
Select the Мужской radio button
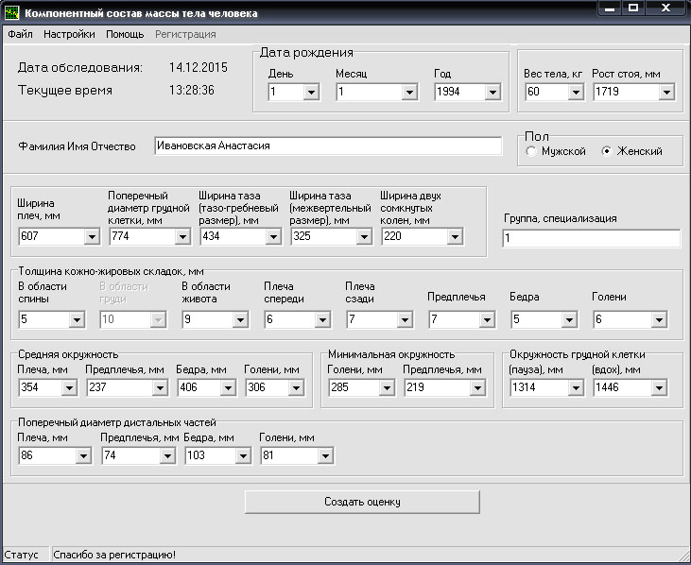click(532, 151)
